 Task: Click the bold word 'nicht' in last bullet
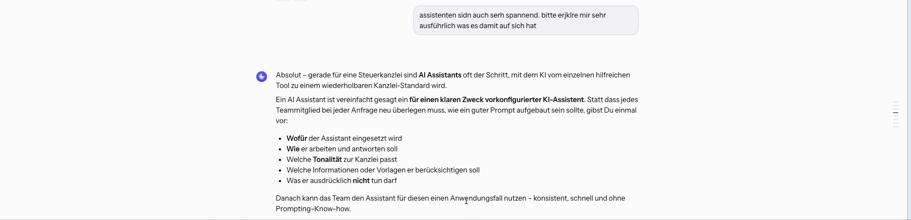361,180
